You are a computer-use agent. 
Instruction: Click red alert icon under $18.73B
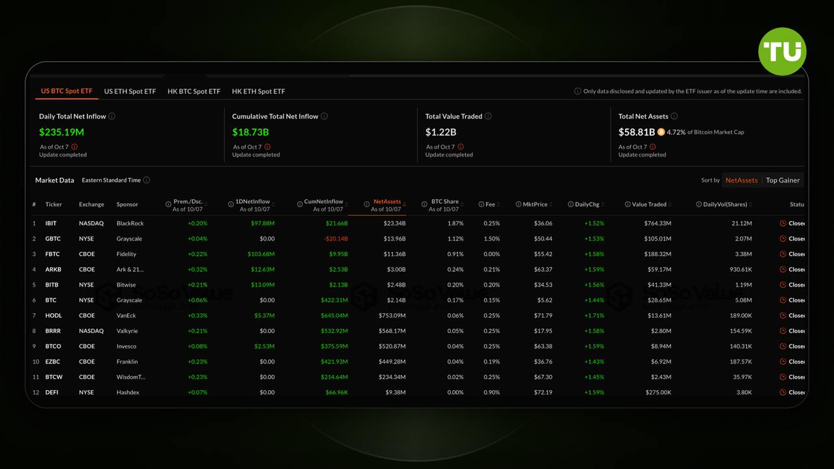[x=268, y=147]
